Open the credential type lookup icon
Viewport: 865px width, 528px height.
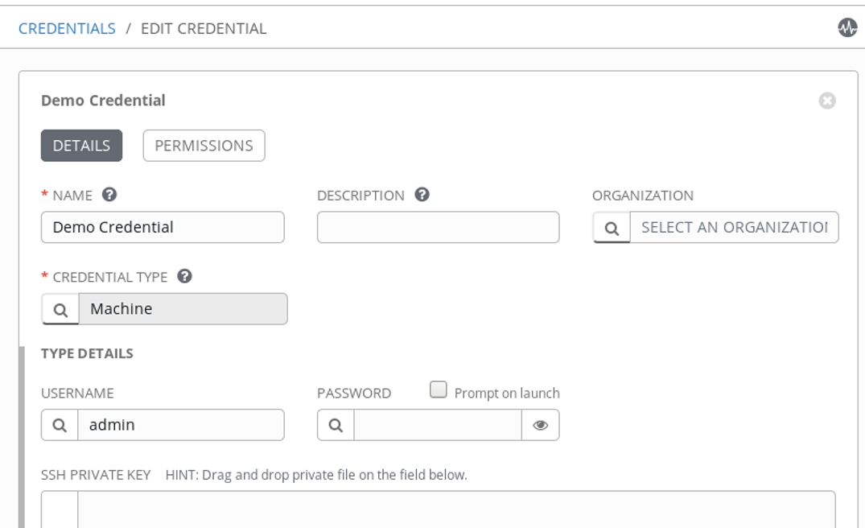click(60, 309)
